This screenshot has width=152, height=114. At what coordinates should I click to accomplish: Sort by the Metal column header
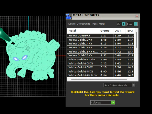point(83,31)
